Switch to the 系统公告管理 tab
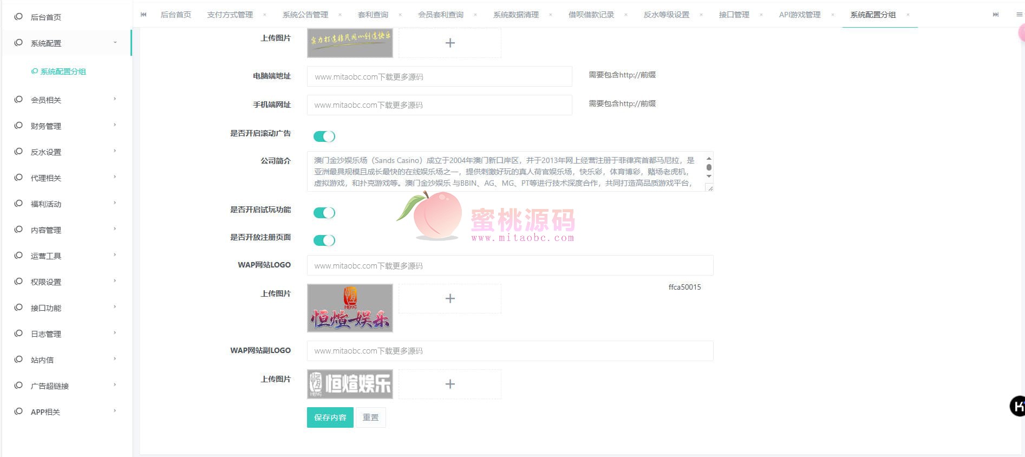This screenshot has width=1025, height=457. tap(305, 15)
